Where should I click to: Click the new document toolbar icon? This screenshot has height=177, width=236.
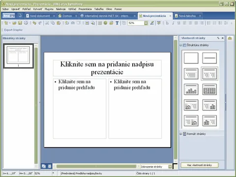(6, 23)
